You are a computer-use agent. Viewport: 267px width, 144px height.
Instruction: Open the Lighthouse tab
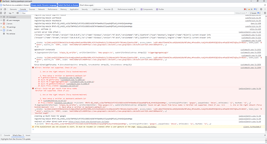[97, 9]
